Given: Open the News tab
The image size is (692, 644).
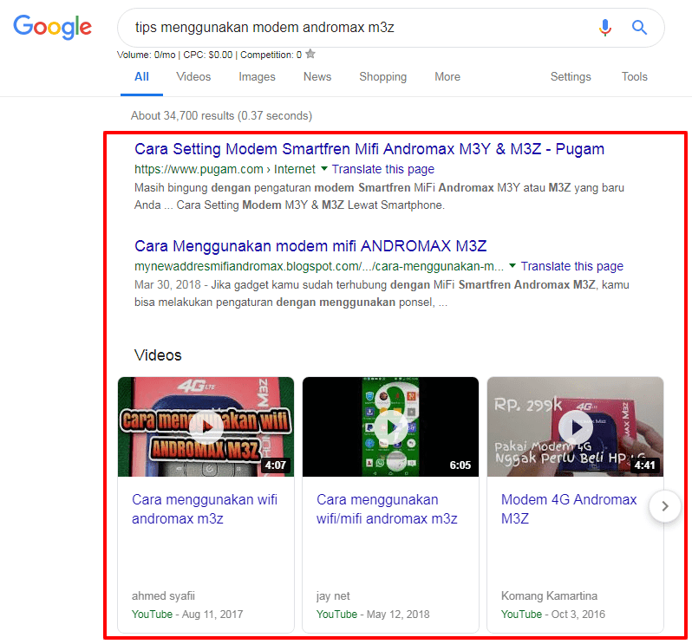Looking at the screenshot, I should click(x=317, y=77).
